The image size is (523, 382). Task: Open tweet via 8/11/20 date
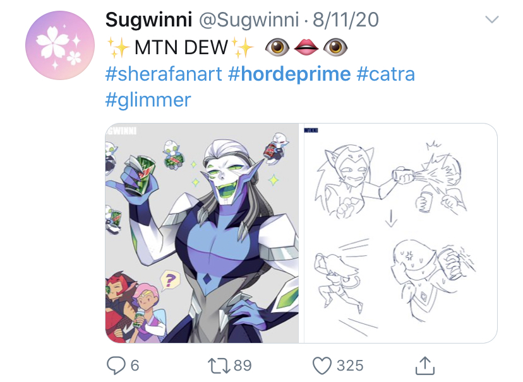(x=346, y=20)
